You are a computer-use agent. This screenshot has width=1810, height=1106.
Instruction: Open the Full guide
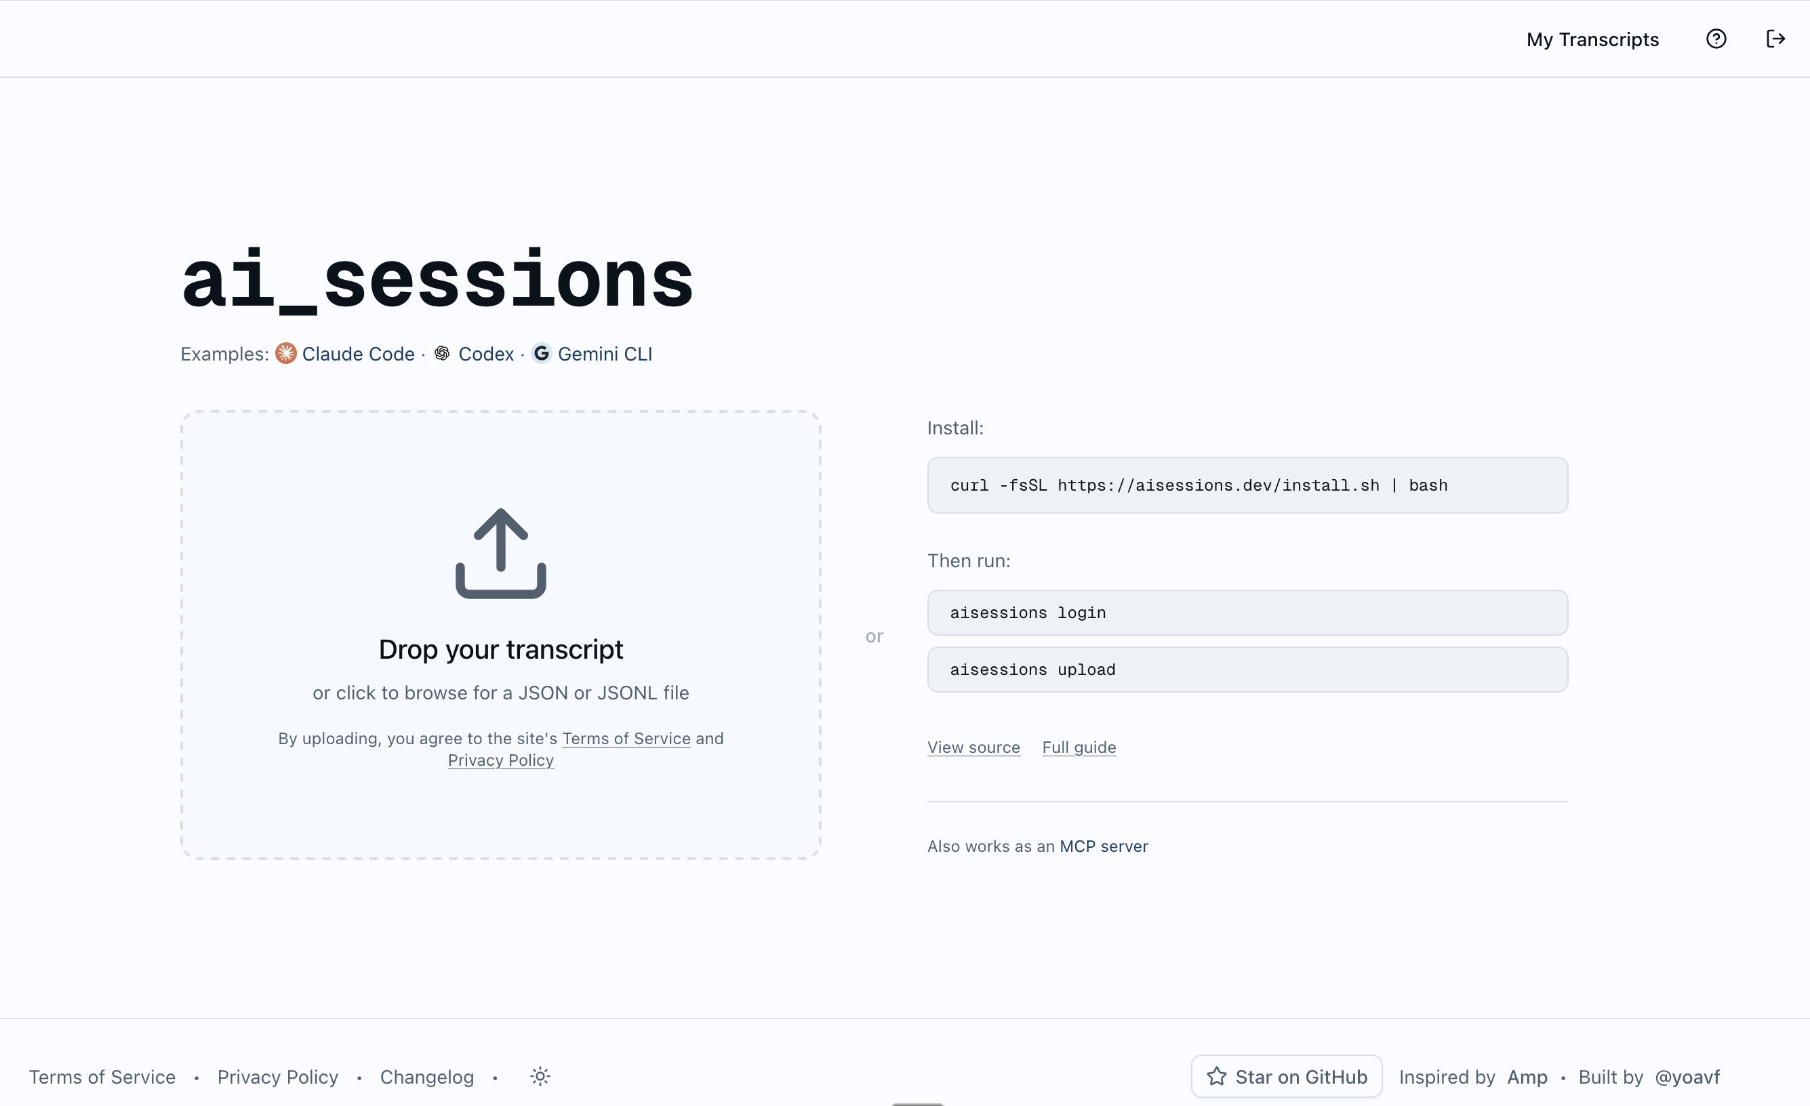click(x=1079, y=747)
